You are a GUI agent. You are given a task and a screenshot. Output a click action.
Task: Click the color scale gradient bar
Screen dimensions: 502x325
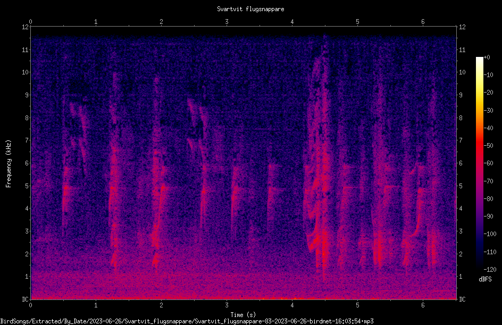pyautogui.click(x=479, y=163)
